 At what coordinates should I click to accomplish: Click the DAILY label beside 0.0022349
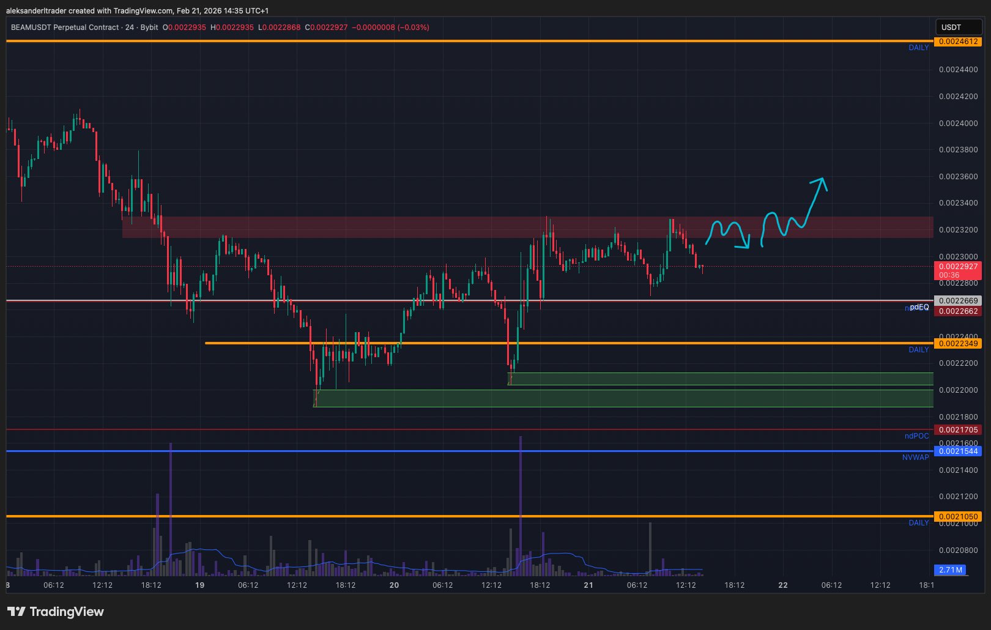918,350
